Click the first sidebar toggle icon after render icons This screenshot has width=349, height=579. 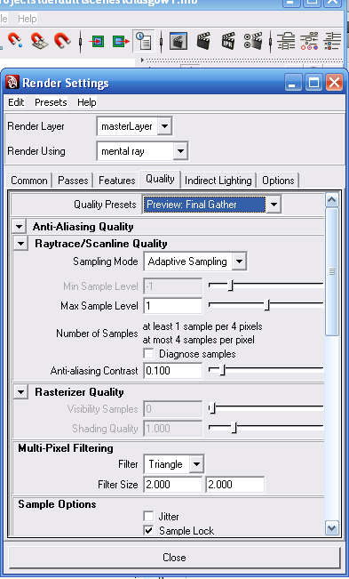[286, 41]
